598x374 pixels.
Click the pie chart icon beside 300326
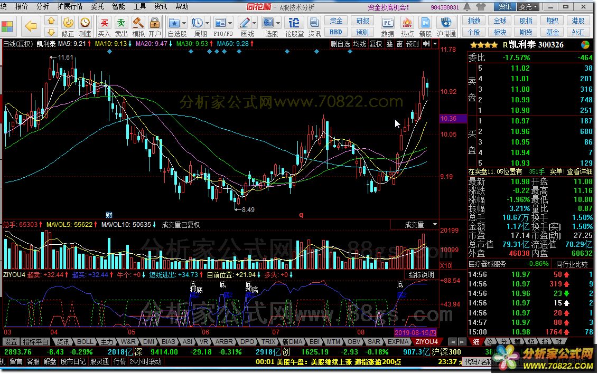pyautogui.click(x=585, y=45)
